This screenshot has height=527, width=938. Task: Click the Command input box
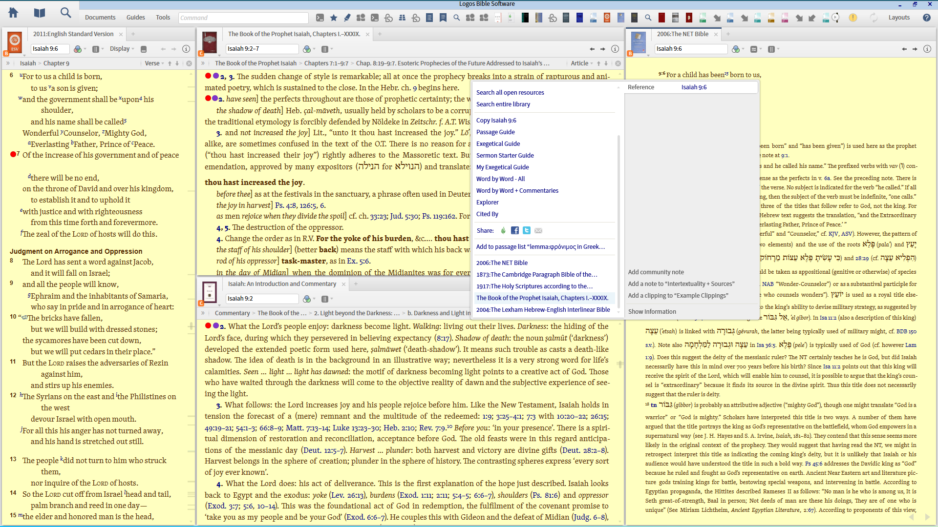tap(243, 18)
